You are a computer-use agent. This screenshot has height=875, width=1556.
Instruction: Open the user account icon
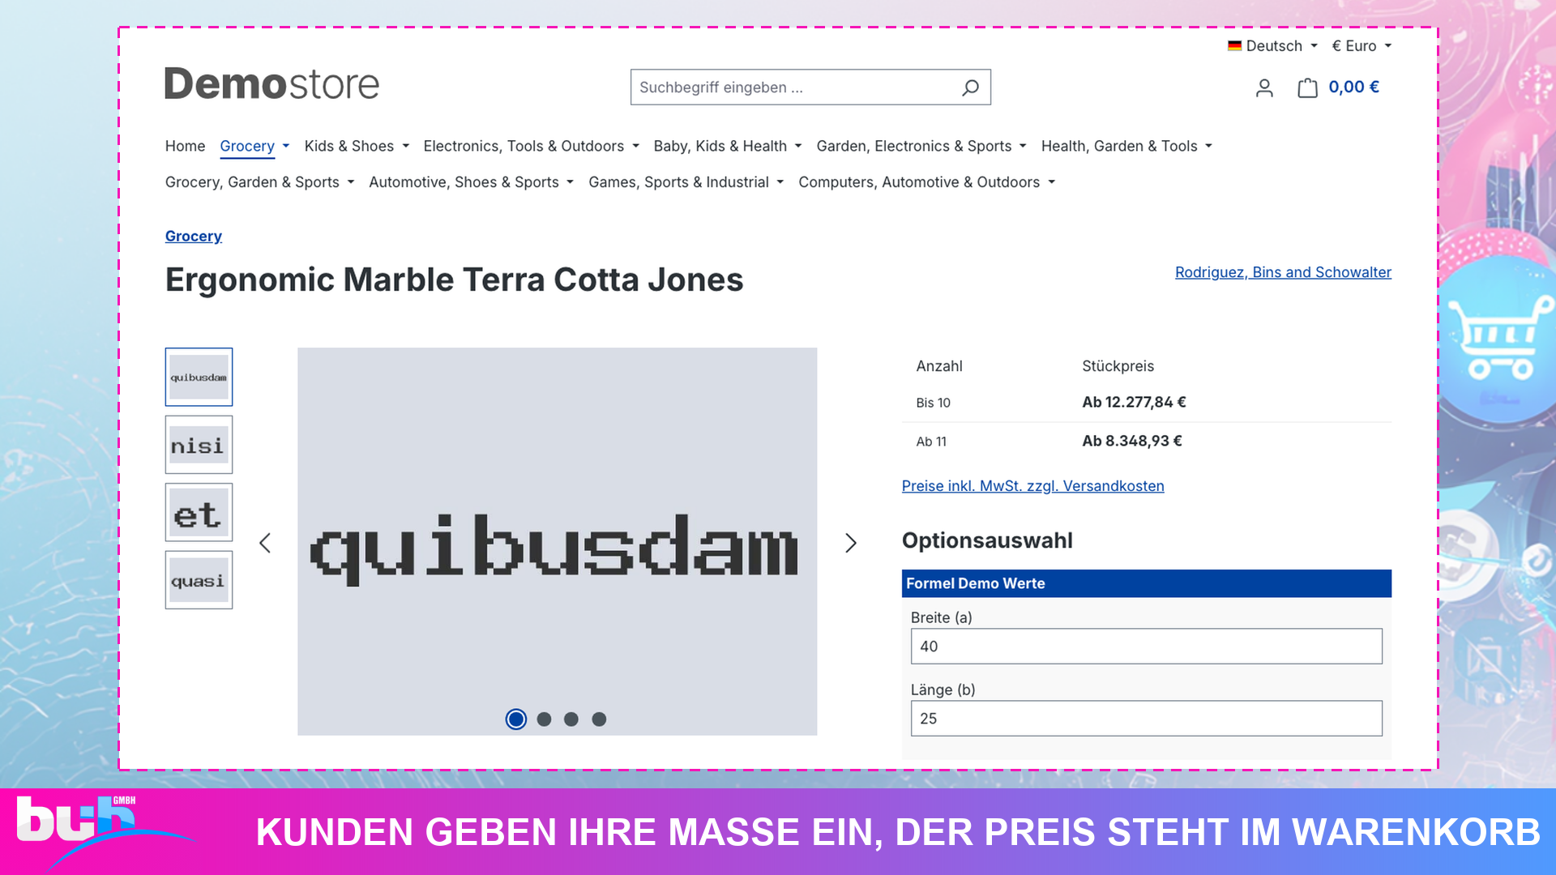1264,87
